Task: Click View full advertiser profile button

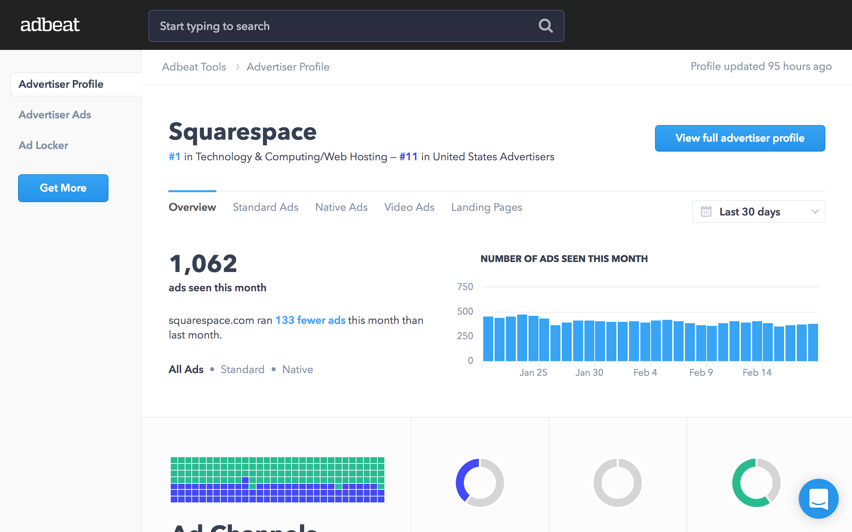Action: pyautogui.click(x=740, y=138)
